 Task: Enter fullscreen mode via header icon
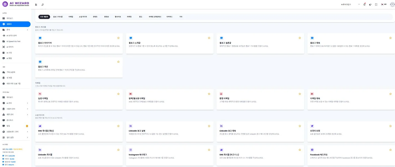point(376,4)
